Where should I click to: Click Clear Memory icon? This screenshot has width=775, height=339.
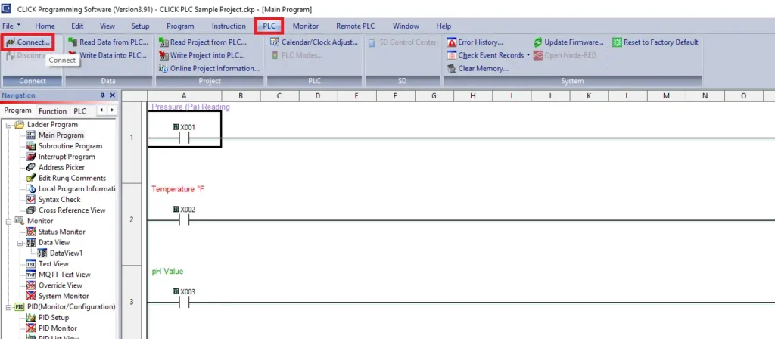click(x=451, y=68)
